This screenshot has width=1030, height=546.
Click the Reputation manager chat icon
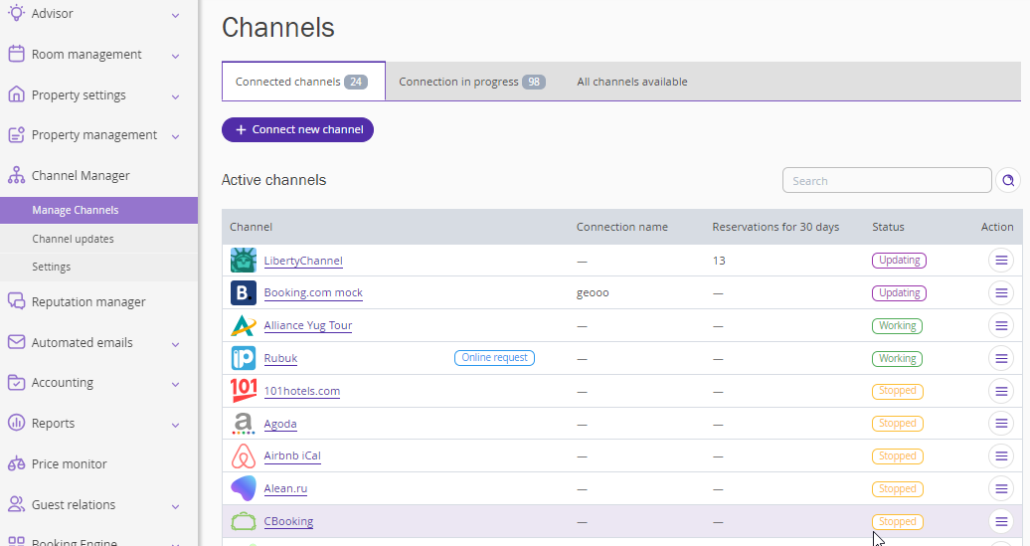tap(17, 301)
